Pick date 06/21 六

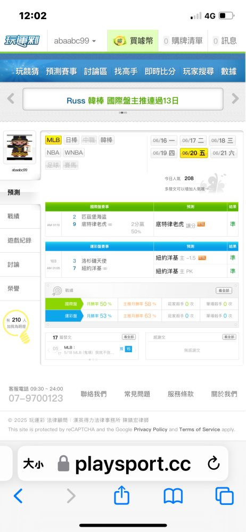(224, 153)
